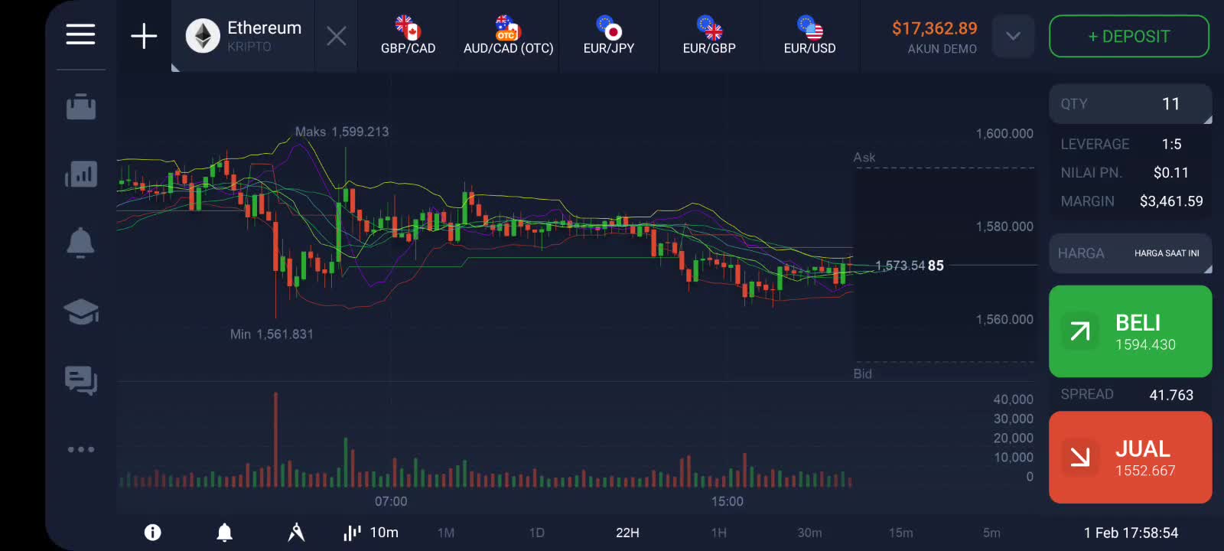Open chat support icon in sidebar
Screen dimensions: 1224x551
tap(81, 380)
